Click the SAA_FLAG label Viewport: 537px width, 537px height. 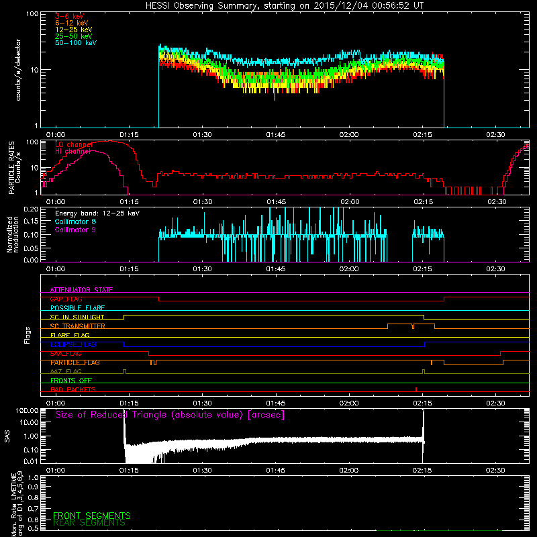(x=66, y=354)
